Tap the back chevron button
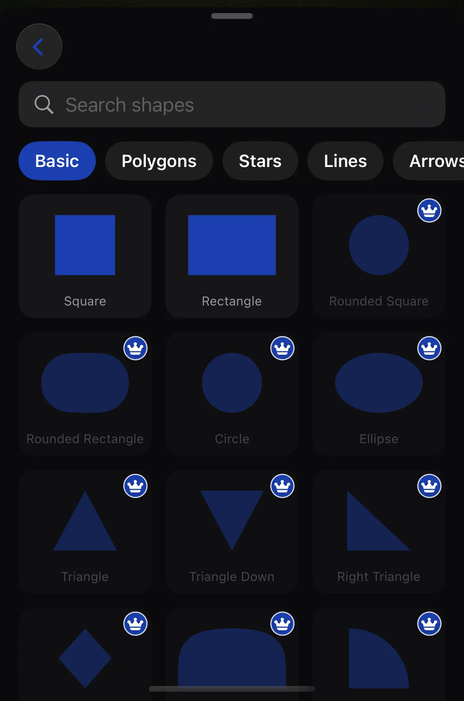 [x=39, y=47]
